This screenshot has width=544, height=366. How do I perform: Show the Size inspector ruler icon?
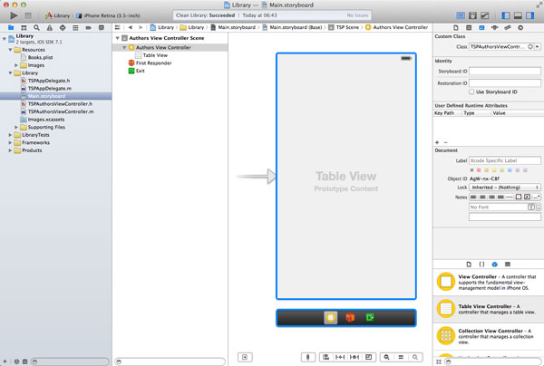[508, 28]
